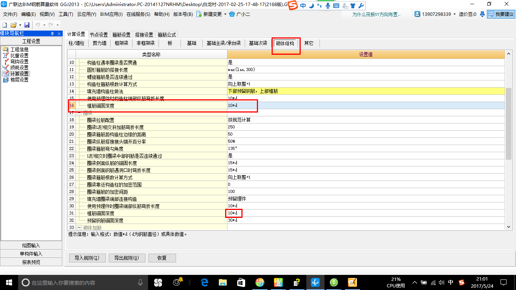Open the 工具(T) menu
Image resolution: width=516 pixels, height=290 pixels.
point(66,14)
